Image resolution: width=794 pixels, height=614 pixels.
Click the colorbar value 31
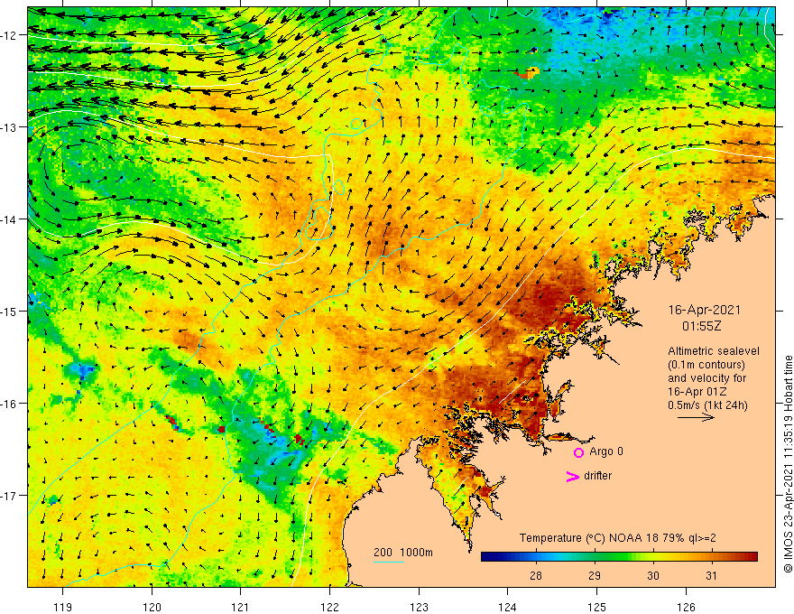pos(712,575)
